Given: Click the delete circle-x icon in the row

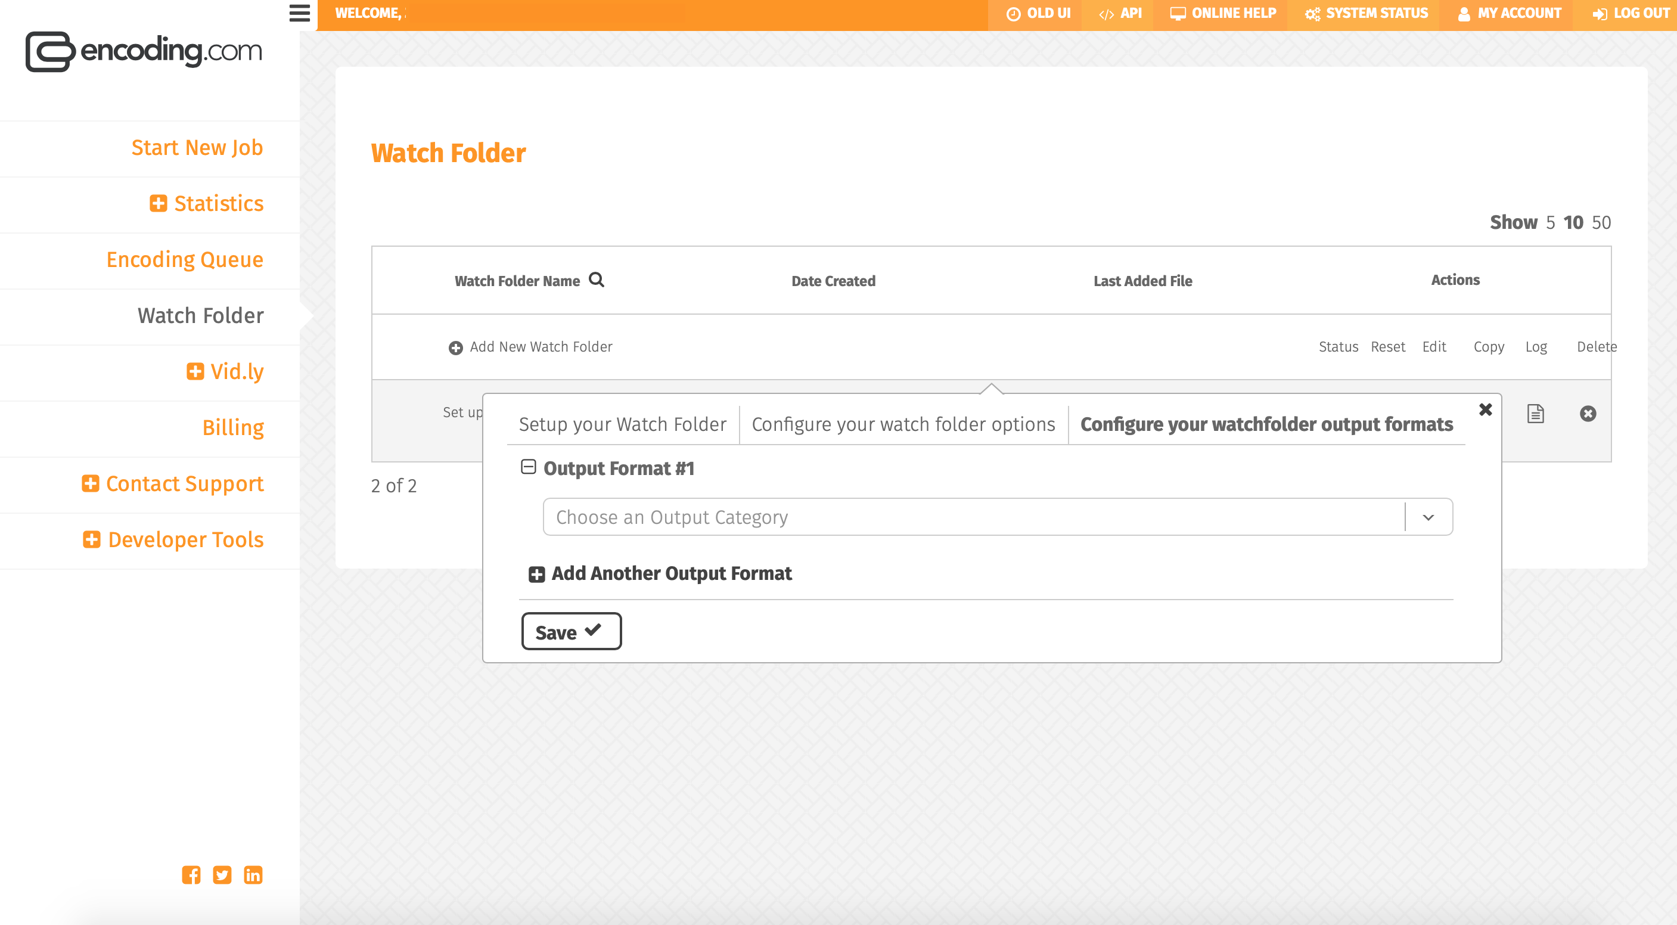Looking at the screenshot, I should click(x=1588, y=414).
